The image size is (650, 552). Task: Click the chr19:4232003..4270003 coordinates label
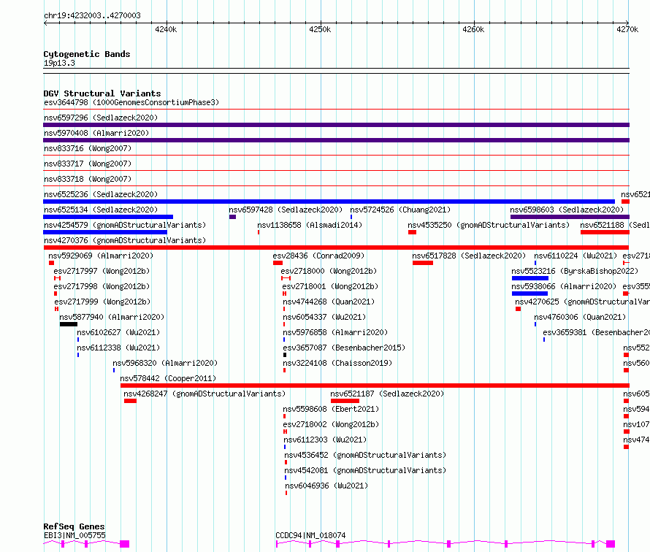click(93, 15)
